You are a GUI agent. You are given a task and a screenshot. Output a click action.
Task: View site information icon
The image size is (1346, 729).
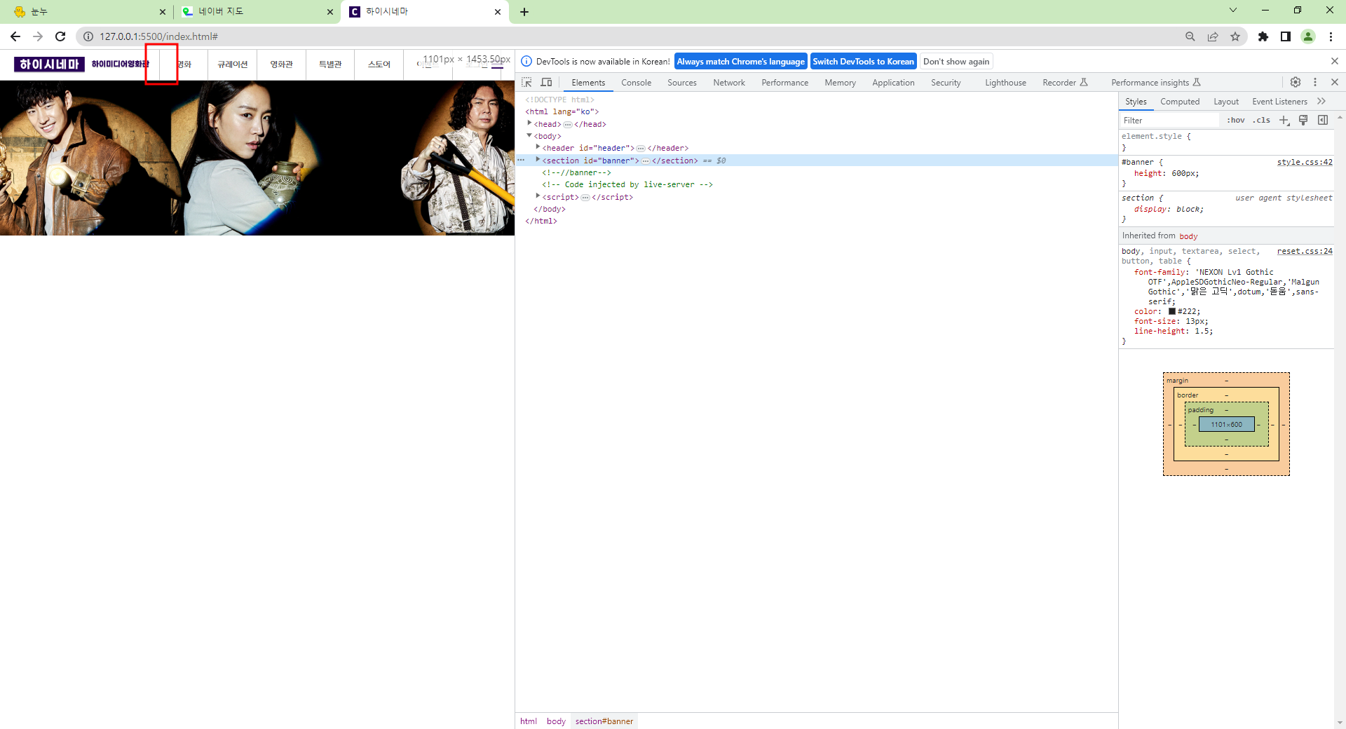pyautogui.click(x=88, y=36)
